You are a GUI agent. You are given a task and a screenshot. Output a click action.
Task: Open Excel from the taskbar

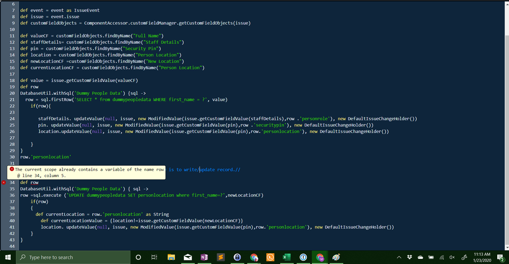pos(287,257)
